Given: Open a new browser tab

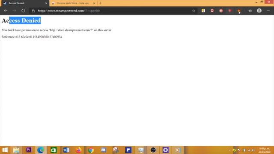Looking at the screenshot, I should tap(101, 3).
